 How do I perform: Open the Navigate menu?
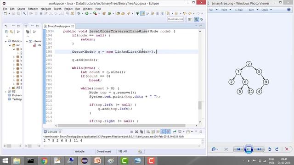pos(46,9)
